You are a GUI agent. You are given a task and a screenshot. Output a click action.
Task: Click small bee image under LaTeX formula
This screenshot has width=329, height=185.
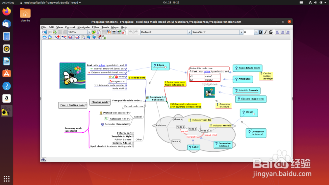(x=209, y=92)
